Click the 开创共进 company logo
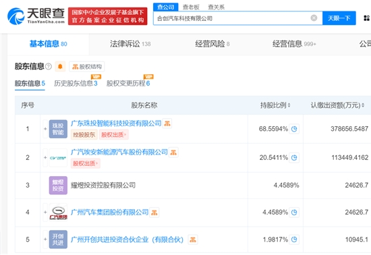371x255 pixels. [x=58, y=239]
